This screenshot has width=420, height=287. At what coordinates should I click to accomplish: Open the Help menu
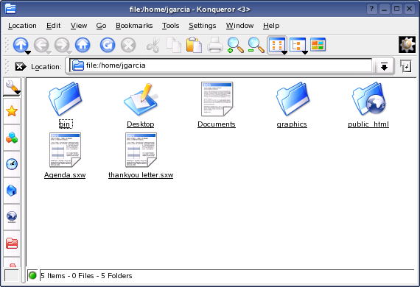[271, 26]
